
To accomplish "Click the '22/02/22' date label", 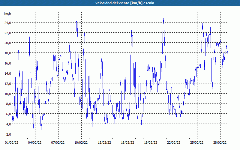I will point(174,142).
